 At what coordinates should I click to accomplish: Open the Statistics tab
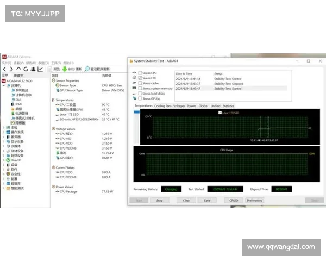pos(229,106)
